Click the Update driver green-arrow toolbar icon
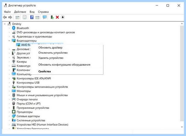This screenshot has height=136, width=186. coord(52,17)
